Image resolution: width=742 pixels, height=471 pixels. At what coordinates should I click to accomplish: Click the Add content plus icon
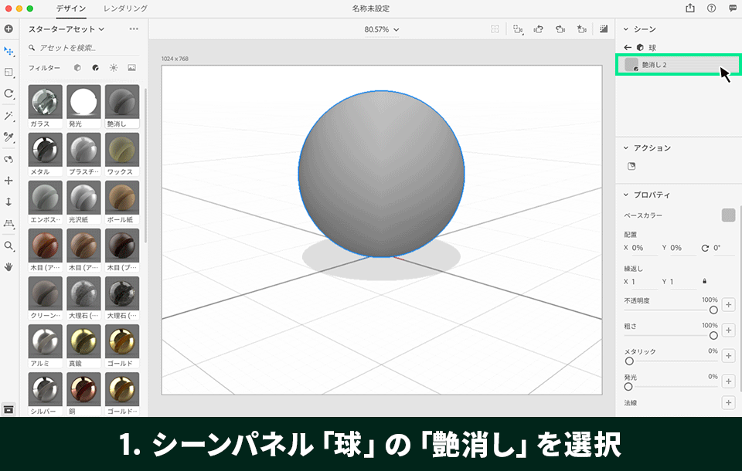[x=9, y=29]
